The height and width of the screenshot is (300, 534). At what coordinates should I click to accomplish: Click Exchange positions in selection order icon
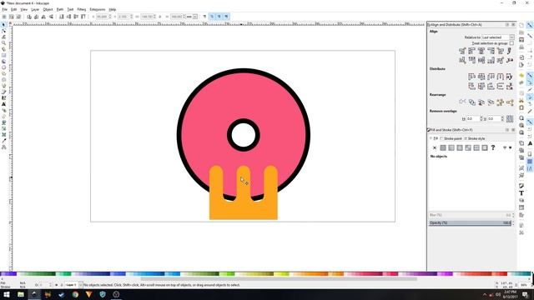tap(471, 102)
